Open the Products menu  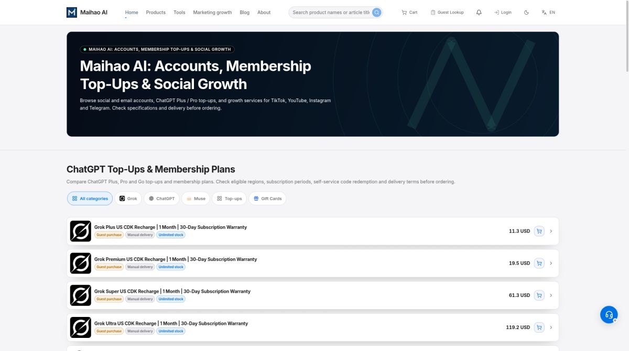(x=156, y=12)
